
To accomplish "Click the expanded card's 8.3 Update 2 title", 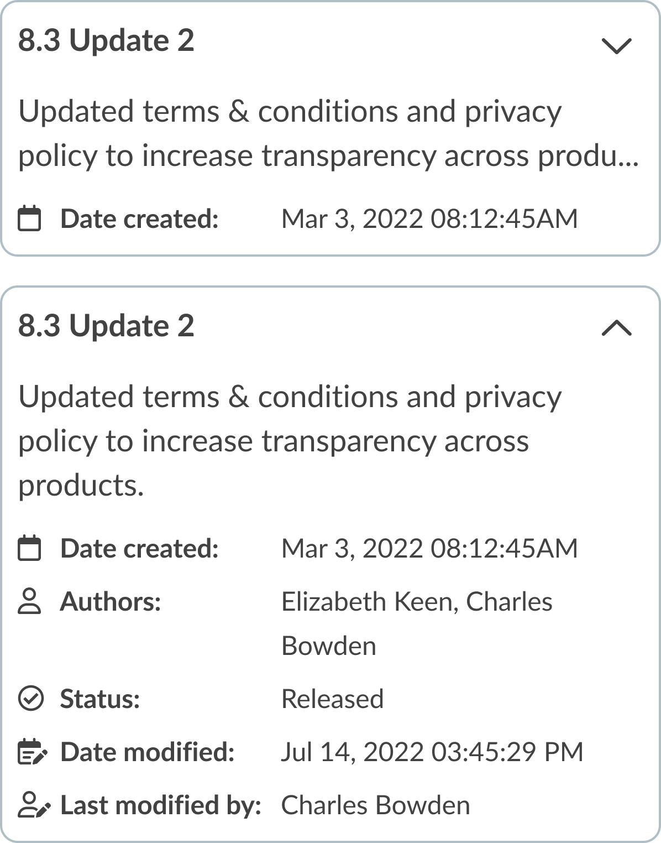I will click(x=107, y=326).
